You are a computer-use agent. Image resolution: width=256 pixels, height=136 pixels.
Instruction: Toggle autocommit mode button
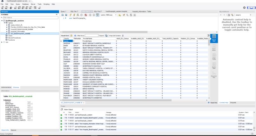pyautogui.click(x=98, y=15)
